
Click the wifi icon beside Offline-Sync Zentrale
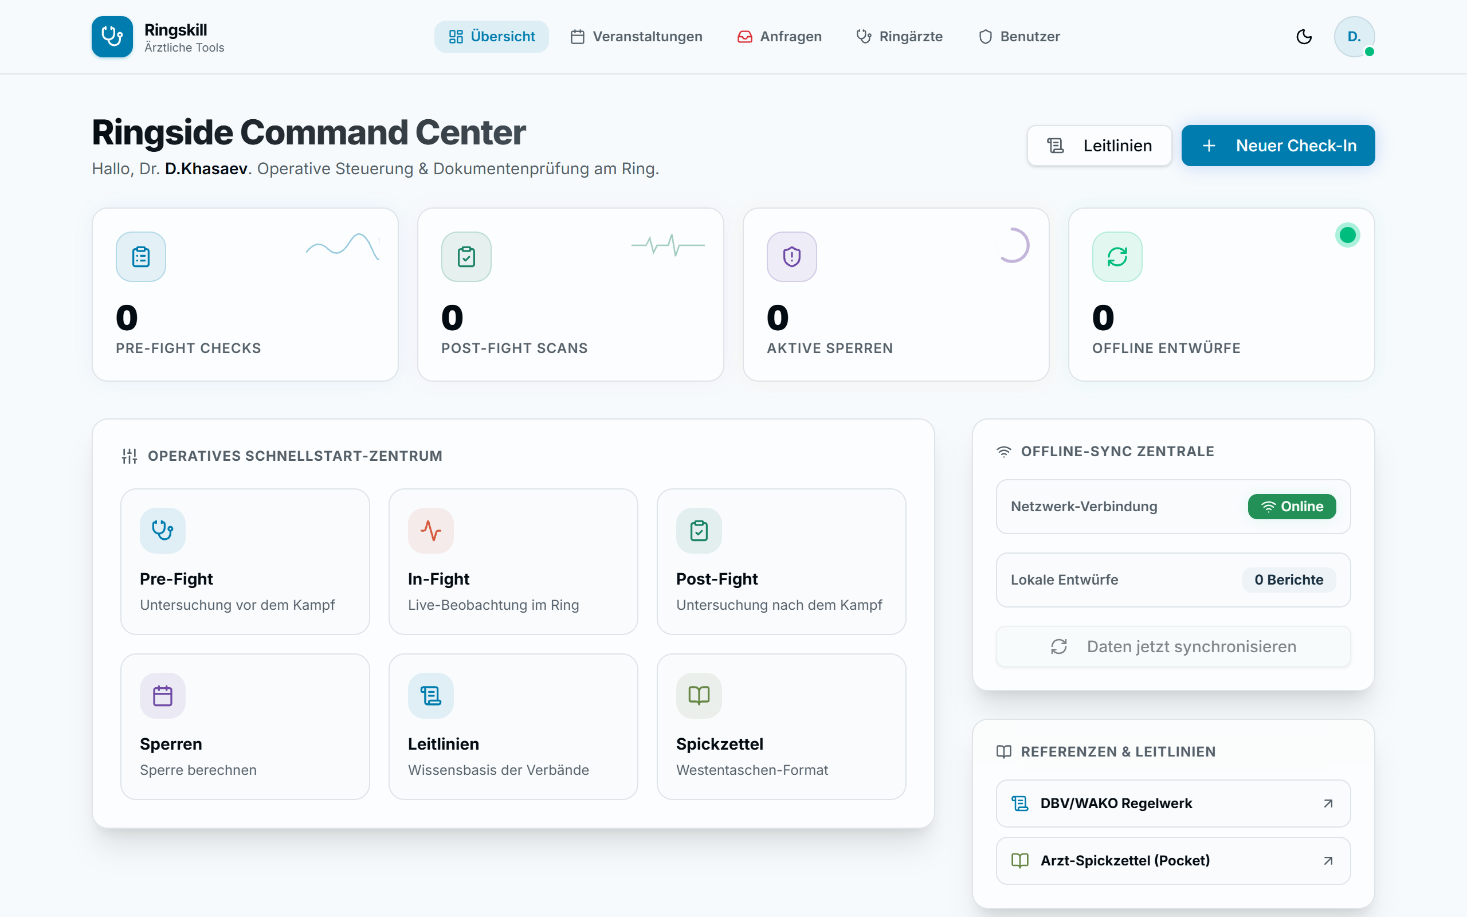pyautogui.click(x=1004, y=452)
